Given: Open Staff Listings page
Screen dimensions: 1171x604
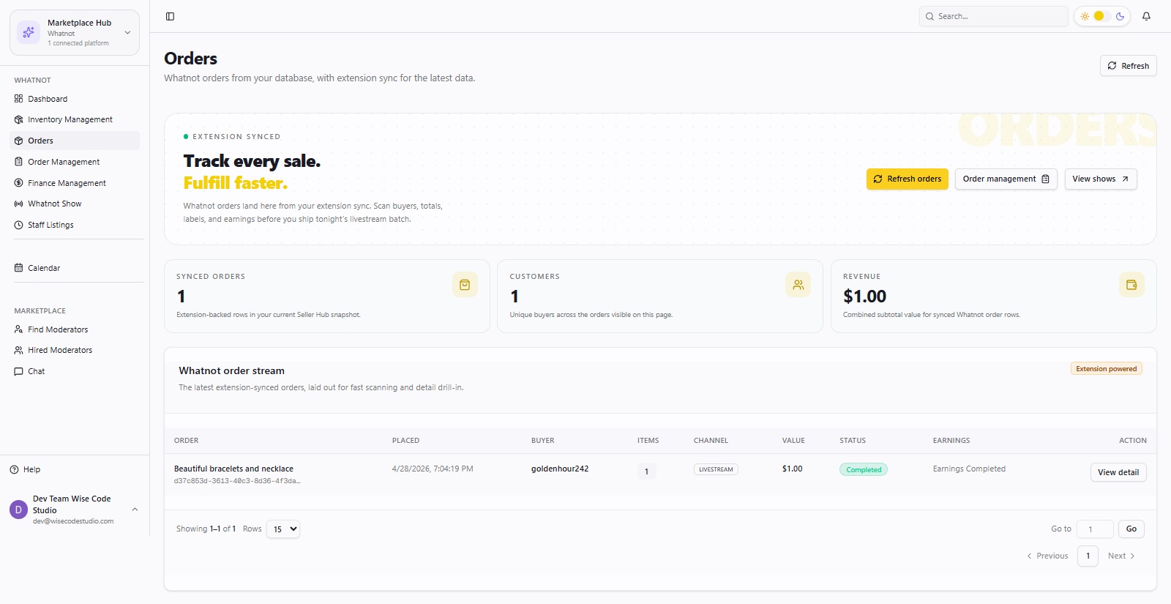Looking at the screenshot, I should coord(75,225).
